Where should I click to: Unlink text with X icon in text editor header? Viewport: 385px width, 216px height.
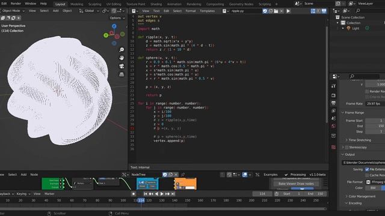pyautogui.click(x=282, y=11)
